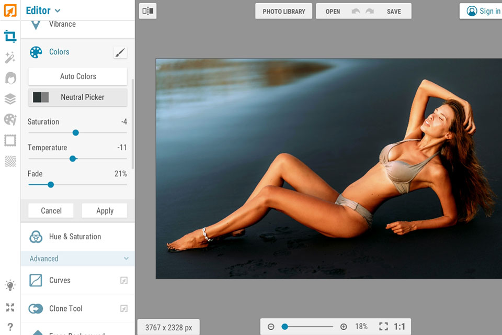This screenshot has height=335, width=502.
Task: Open the frames tool in sidebar
Action: click(10, 140)
